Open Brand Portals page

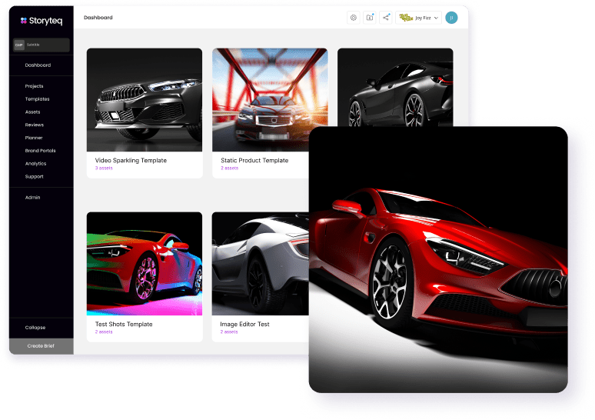click(40, 151)
